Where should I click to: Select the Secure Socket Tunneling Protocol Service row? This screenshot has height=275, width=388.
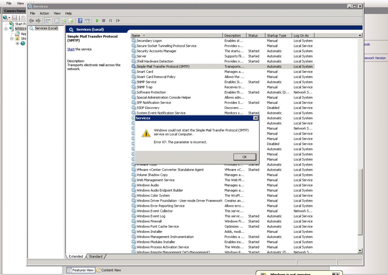tap(223, 46)
